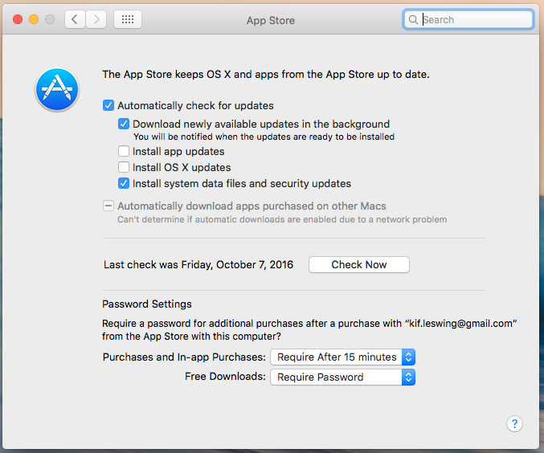
Task: Close the window with the red button
Action: tap(18, 19)
